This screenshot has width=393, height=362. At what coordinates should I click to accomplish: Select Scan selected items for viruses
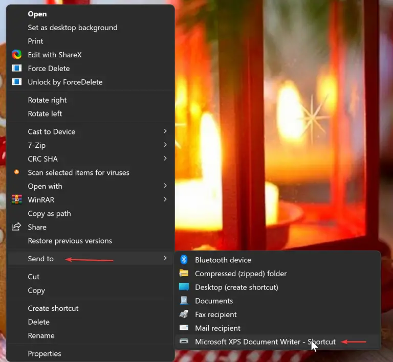click(91, 172)
